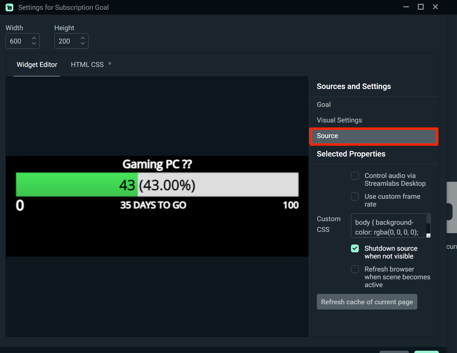The height and width of the screenshot is (353, 457).
Task: Decrease Height using its down stepper arrow
Action: click(83, 43)
